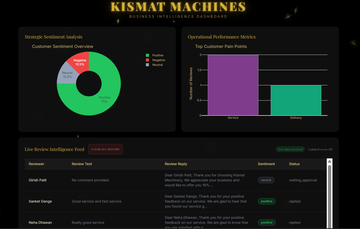Click the Sentiment column header
Viewport: 360px width, 229px height.
point(266,164)
